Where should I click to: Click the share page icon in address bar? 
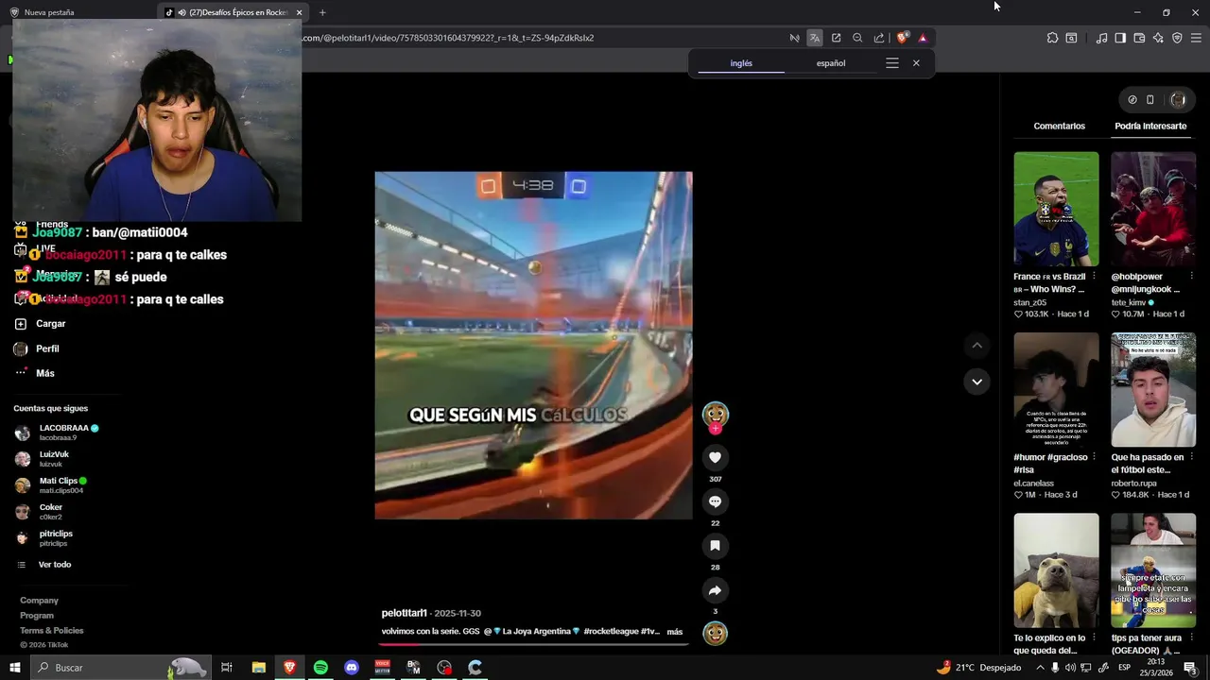click(879, 38)
